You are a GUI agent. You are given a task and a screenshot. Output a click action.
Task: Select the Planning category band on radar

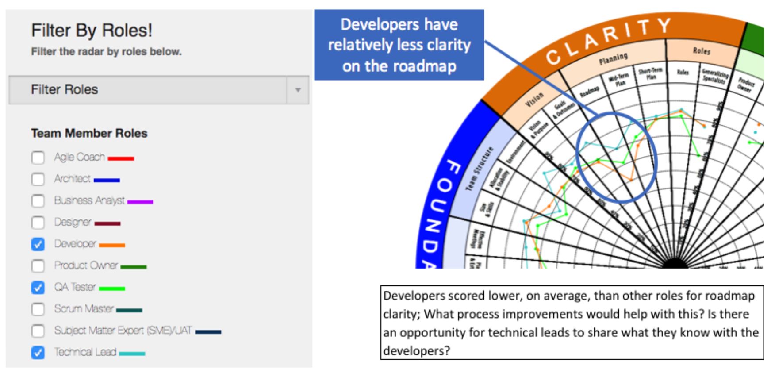[x=613, y=58]
